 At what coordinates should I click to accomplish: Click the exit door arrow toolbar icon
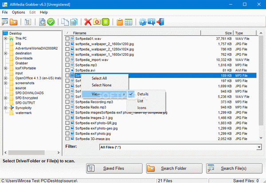[x=160, y=22]
